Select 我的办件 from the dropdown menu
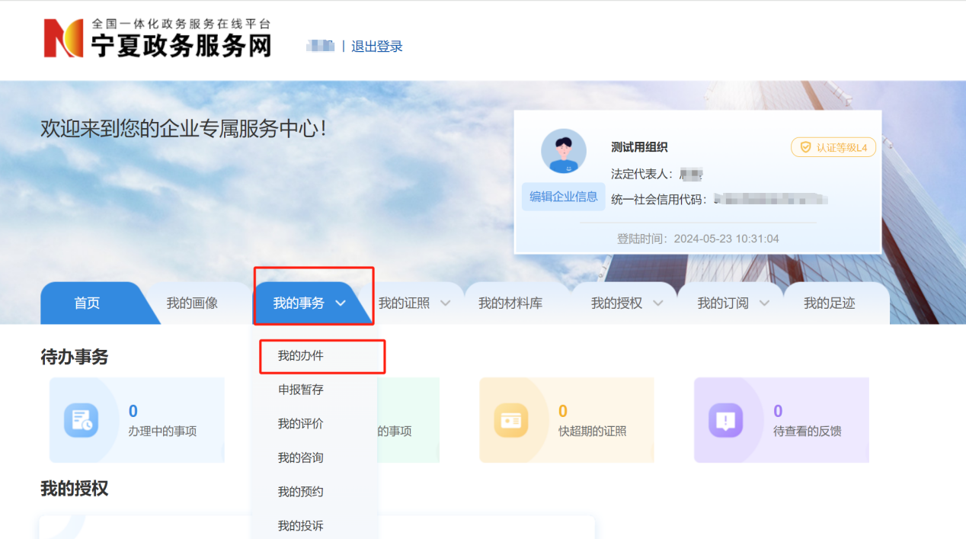Screen dimensions: 966x539 tap(300, 356)
